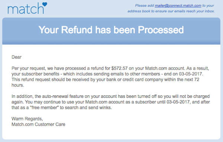Screen dimensions: 223x142
Task: Click the "Match.com Customer Care" signature
Action: tap(38, 125)
